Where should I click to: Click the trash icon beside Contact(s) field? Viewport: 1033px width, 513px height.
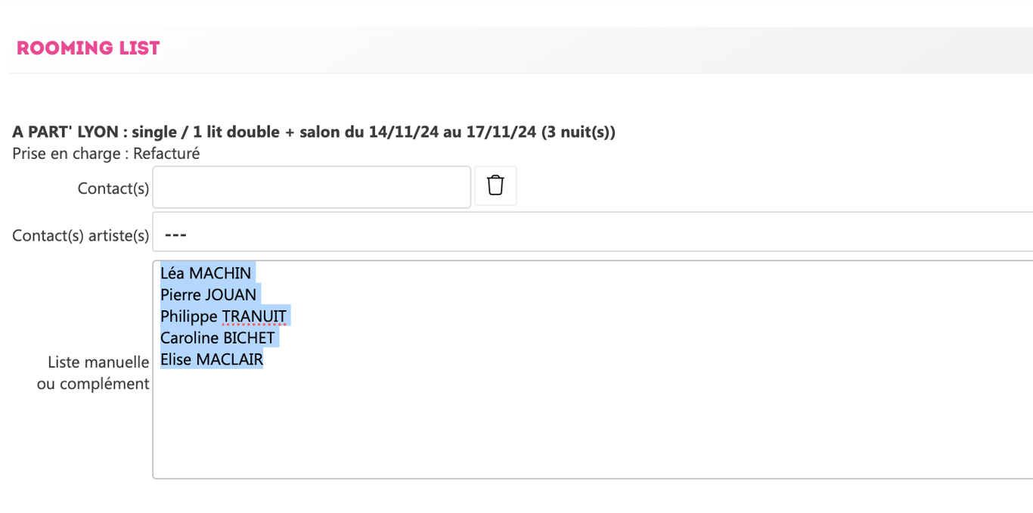point(495,185)
